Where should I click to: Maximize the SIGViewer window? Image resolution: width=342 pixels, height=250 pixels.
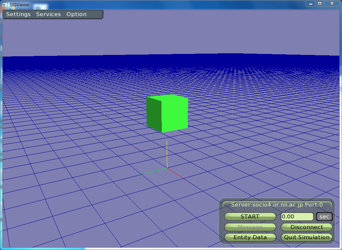[x=319, y=3]
